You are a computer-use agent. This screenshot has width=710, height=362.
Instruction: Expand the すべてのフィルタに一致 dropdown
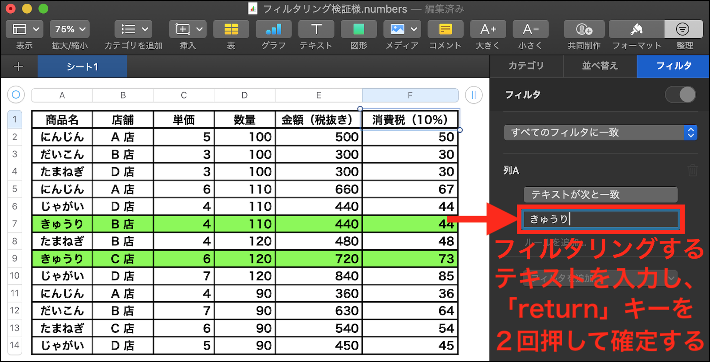(600, 133)
